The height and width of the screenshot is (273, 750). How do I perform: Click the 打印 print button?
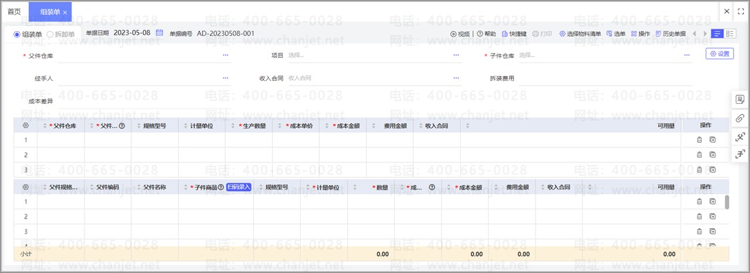542,34
